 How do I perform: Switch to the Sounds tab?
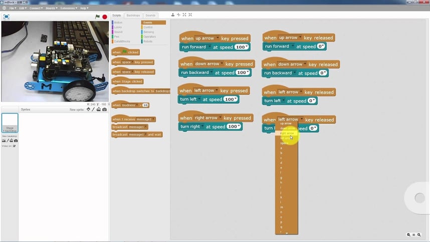150,16
